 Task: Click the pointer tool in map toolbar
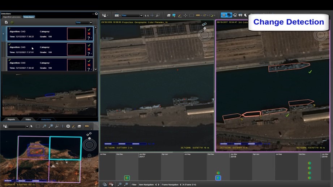pyautogui.click(x=31, y=126)
